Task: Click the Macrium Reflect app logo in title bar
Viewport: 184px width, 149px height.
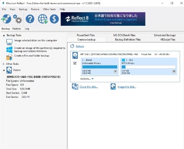Action: pos(3,3)
